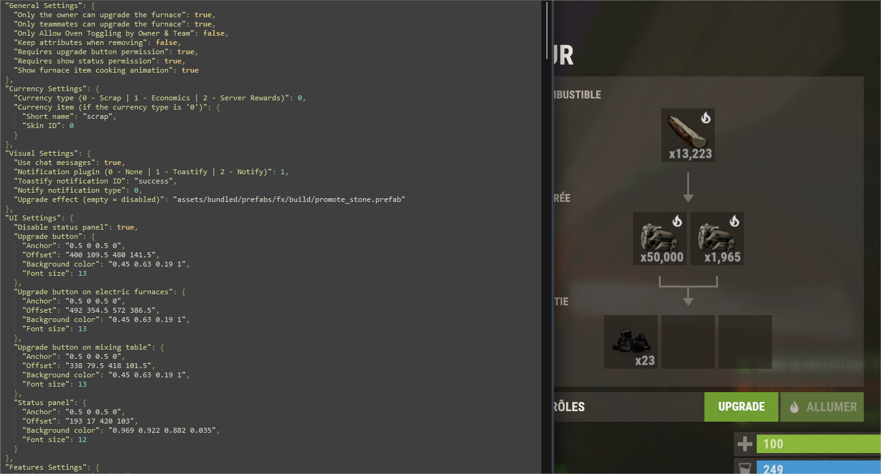This screenshot has width=881, height=474.
Task: Select the ore stack showing x50,000
Action: [660, 238]
